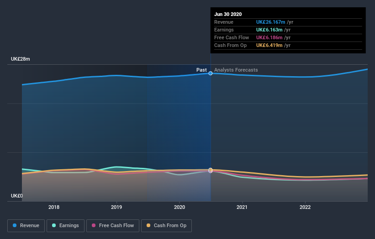
Task: Select the 2019 x-axis label
Action: click(116, 207)
